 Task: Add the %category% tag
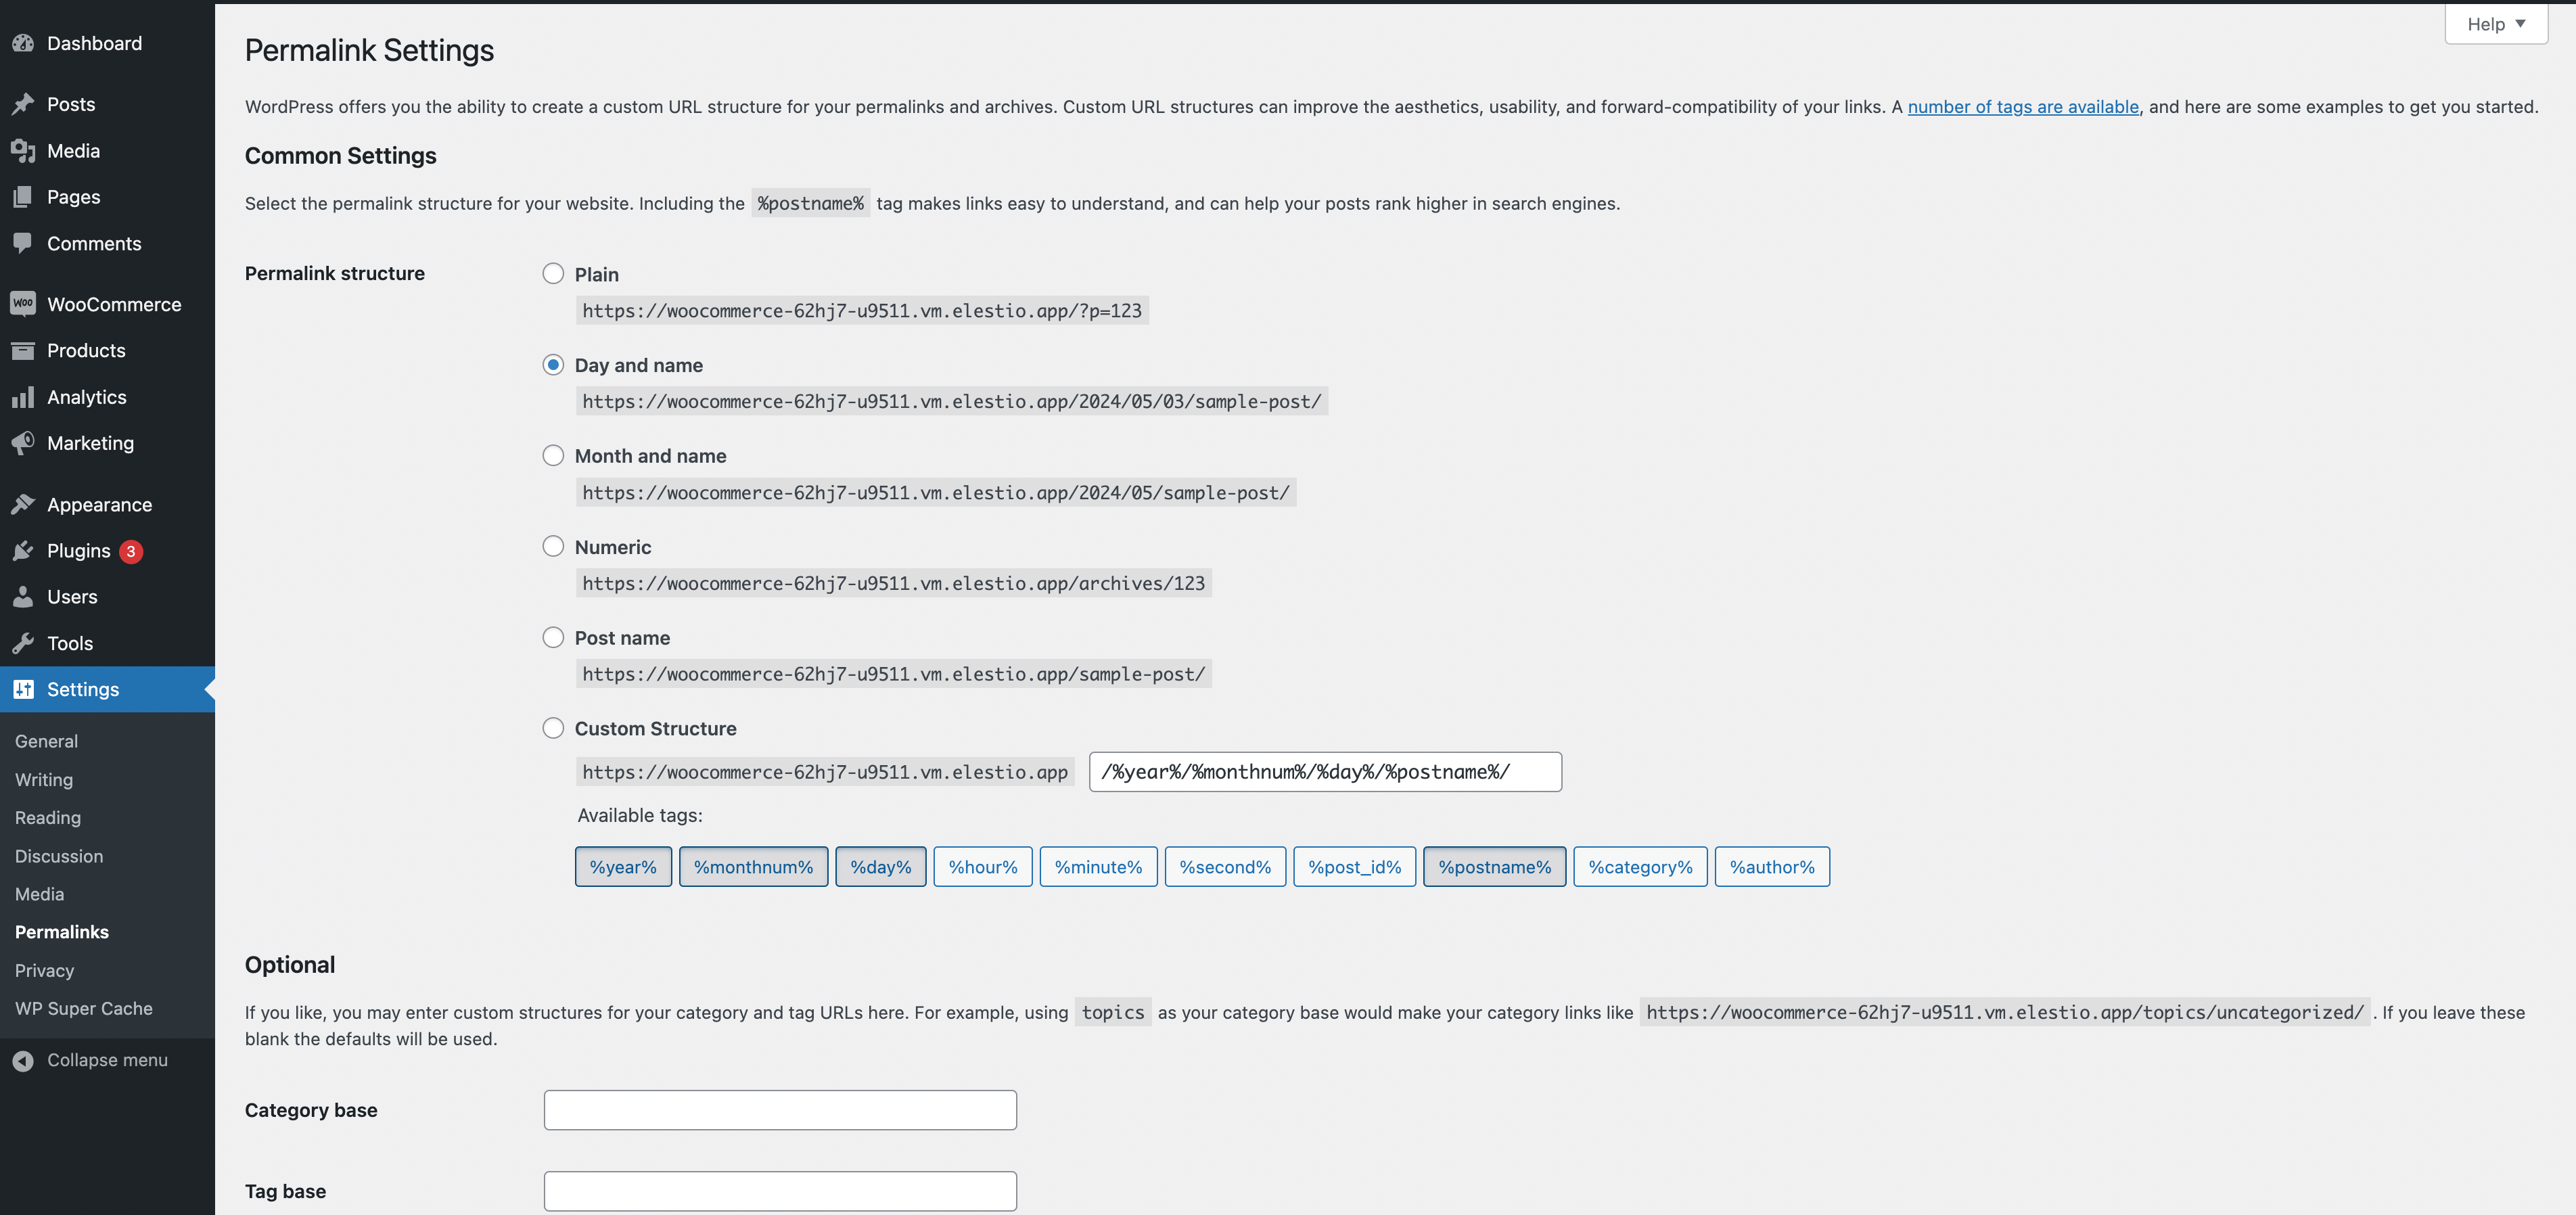(1640, 867)
